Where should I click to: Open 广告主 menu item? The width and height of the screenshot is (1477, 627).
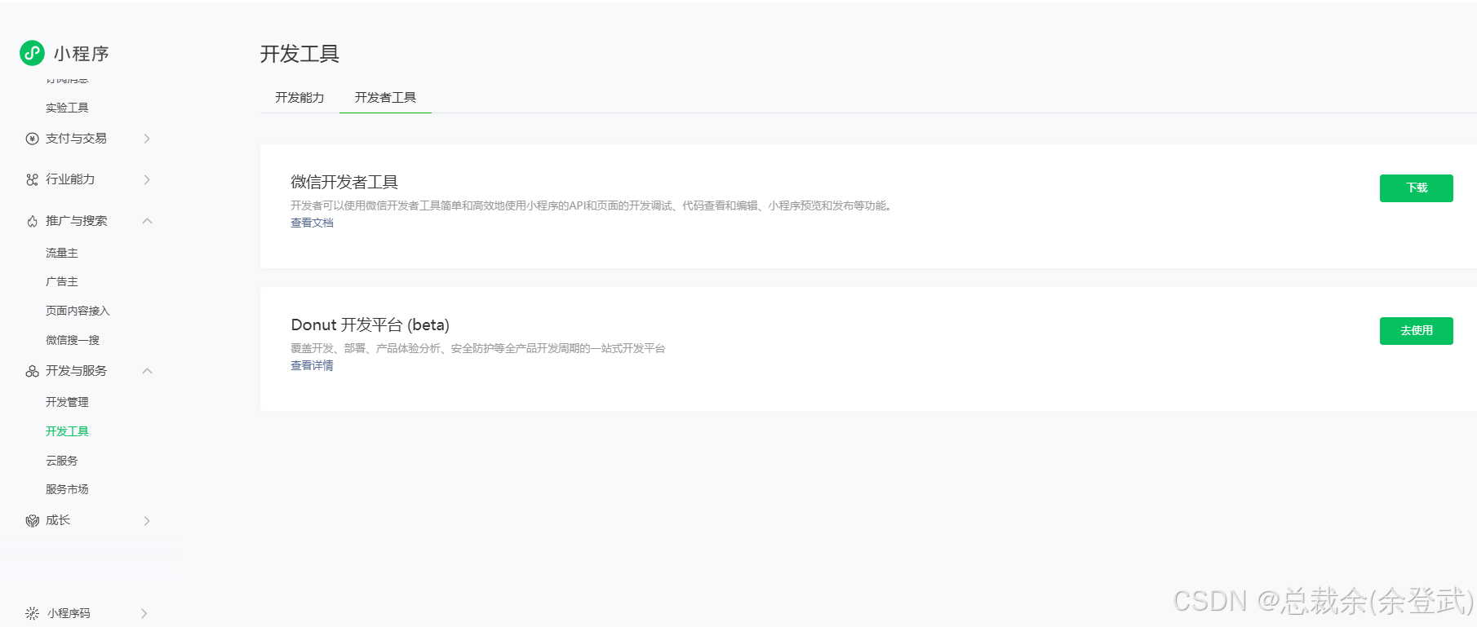[x=62, y=281]
